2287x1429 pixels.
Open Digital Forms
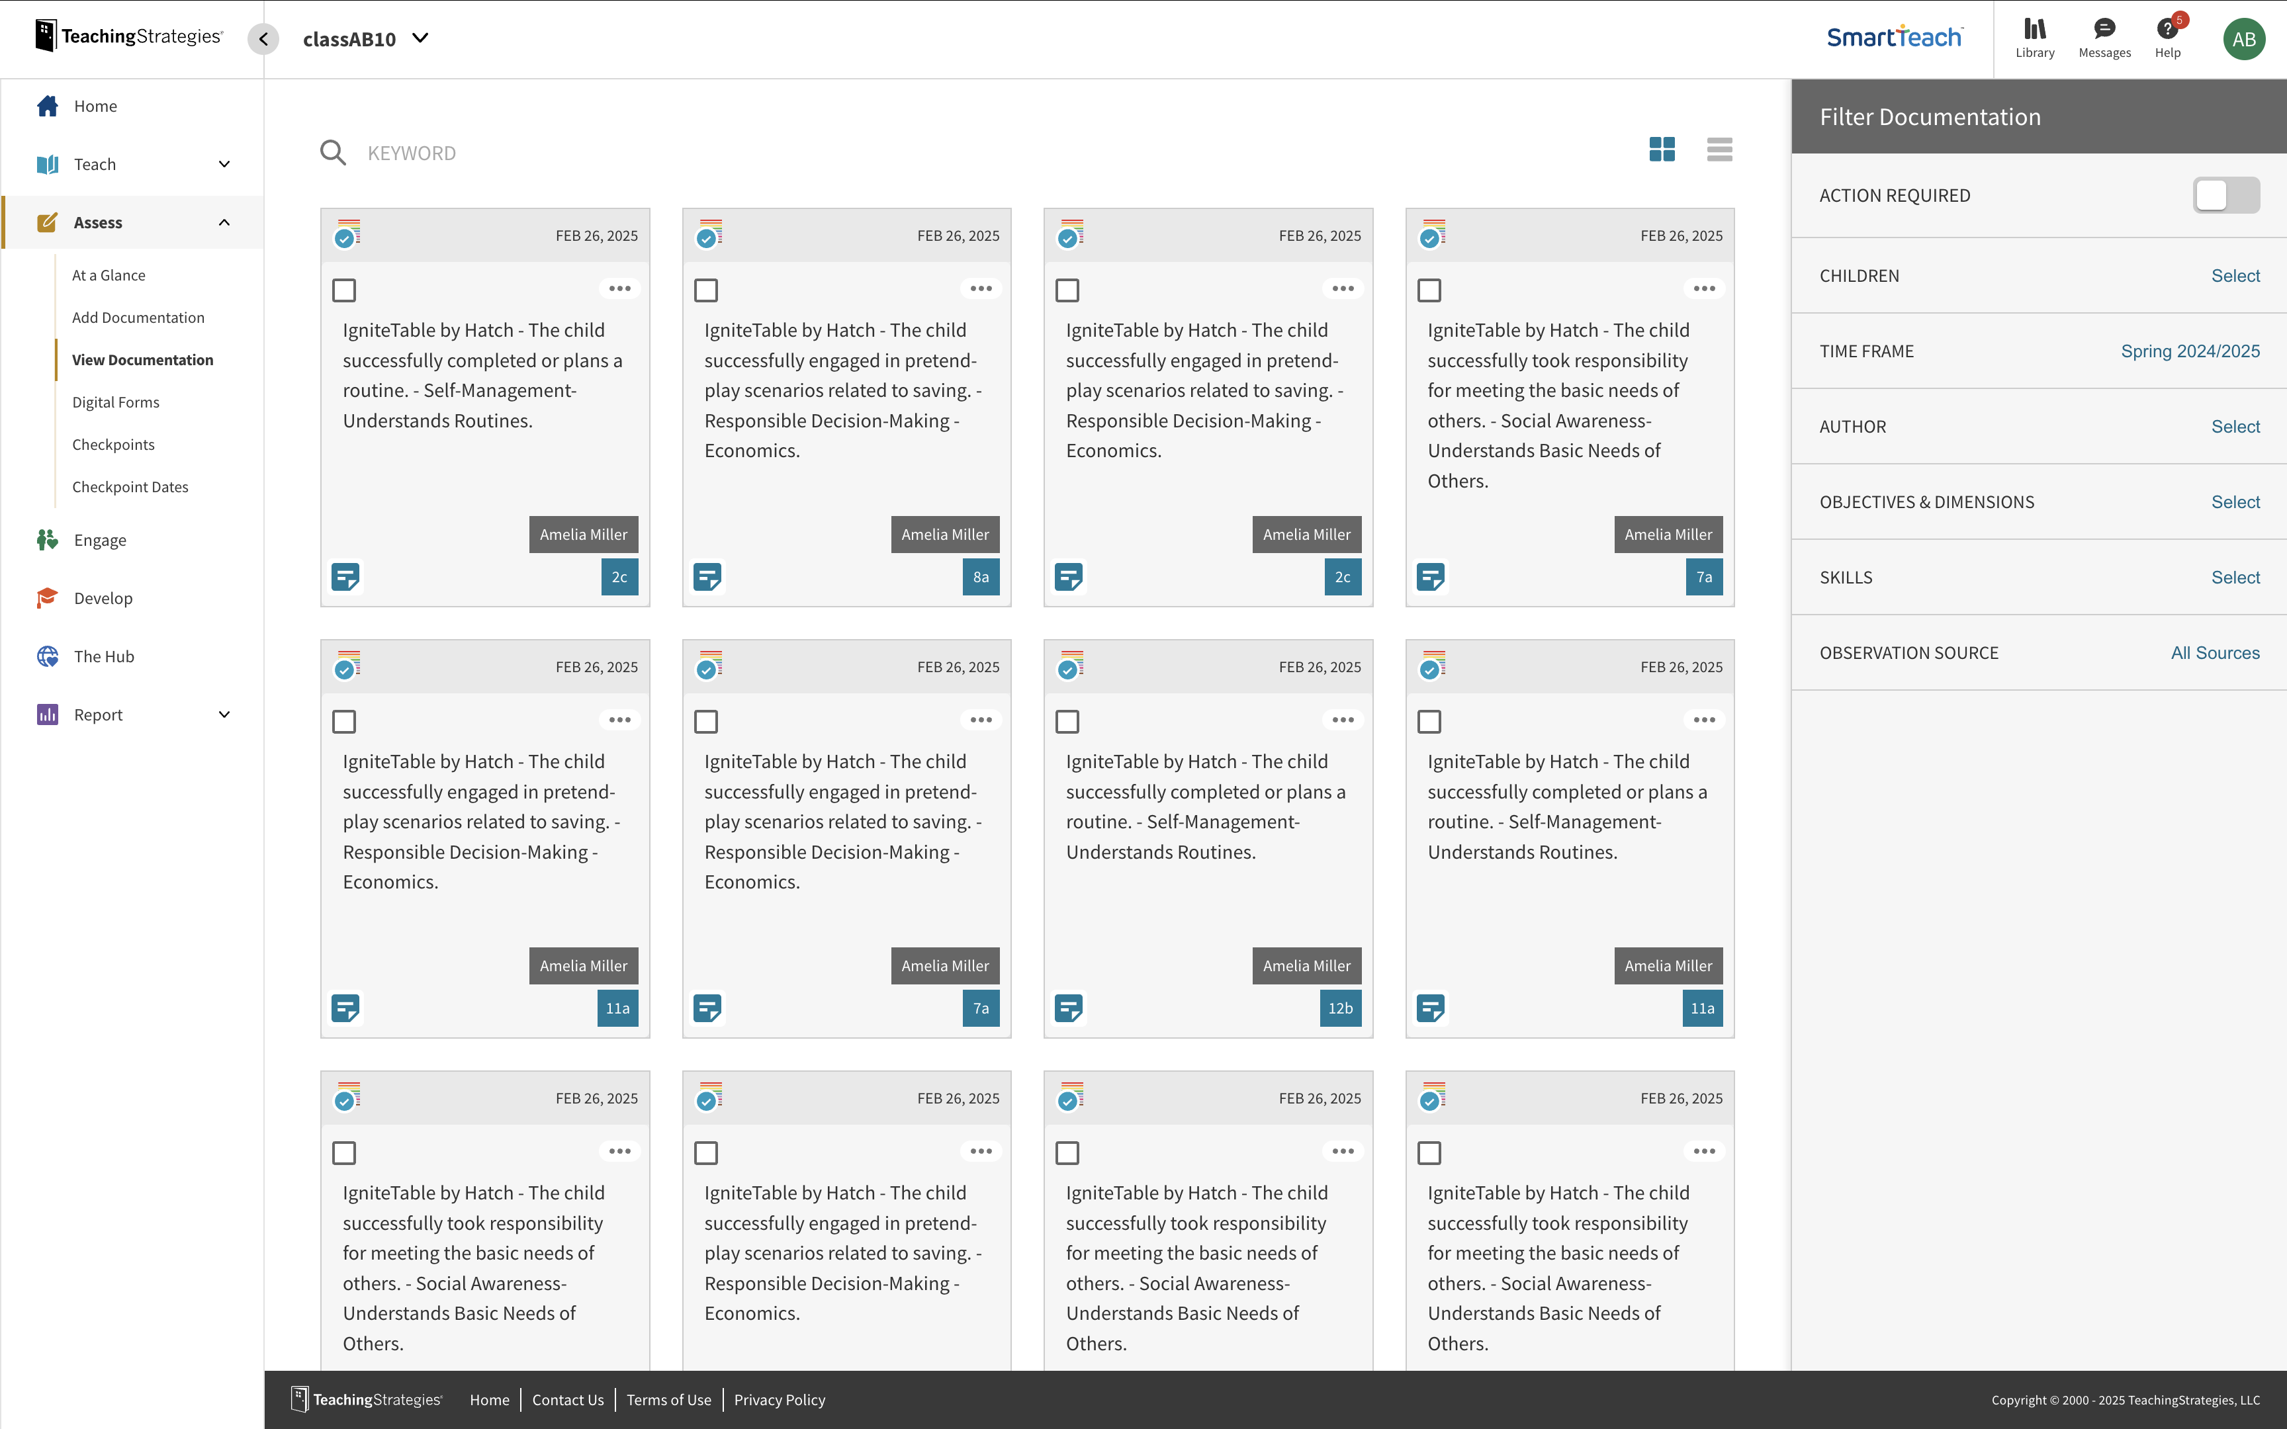[x=115, y=402]
